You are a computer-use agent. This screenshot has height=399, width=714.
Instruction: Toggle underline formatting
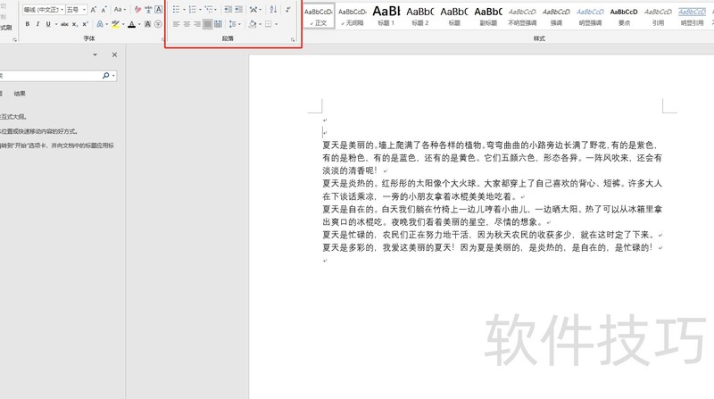(x=48, y=24)
